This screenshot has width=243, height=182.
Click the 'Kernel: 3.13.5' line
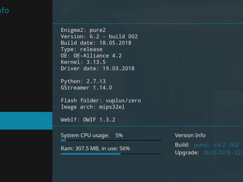pyautogui.click(x=83, y=62)
